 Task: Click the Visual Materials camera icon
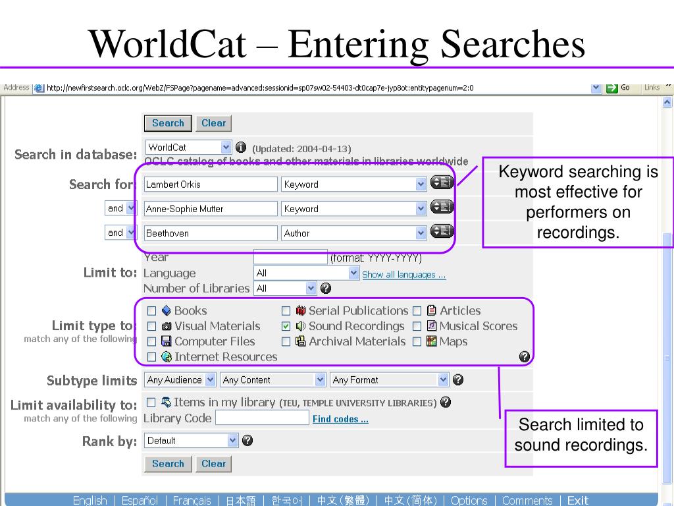point(167,326)
